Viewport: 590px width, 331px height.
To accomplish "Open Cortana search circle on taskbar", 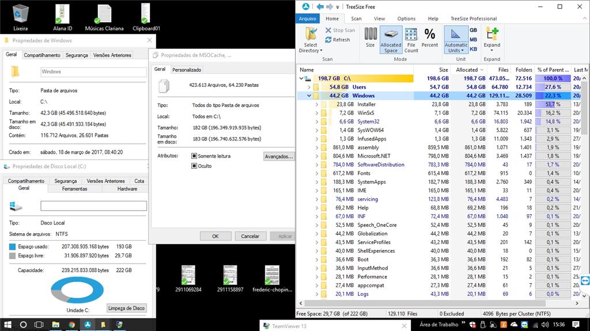I will click(x=23, y=325).
